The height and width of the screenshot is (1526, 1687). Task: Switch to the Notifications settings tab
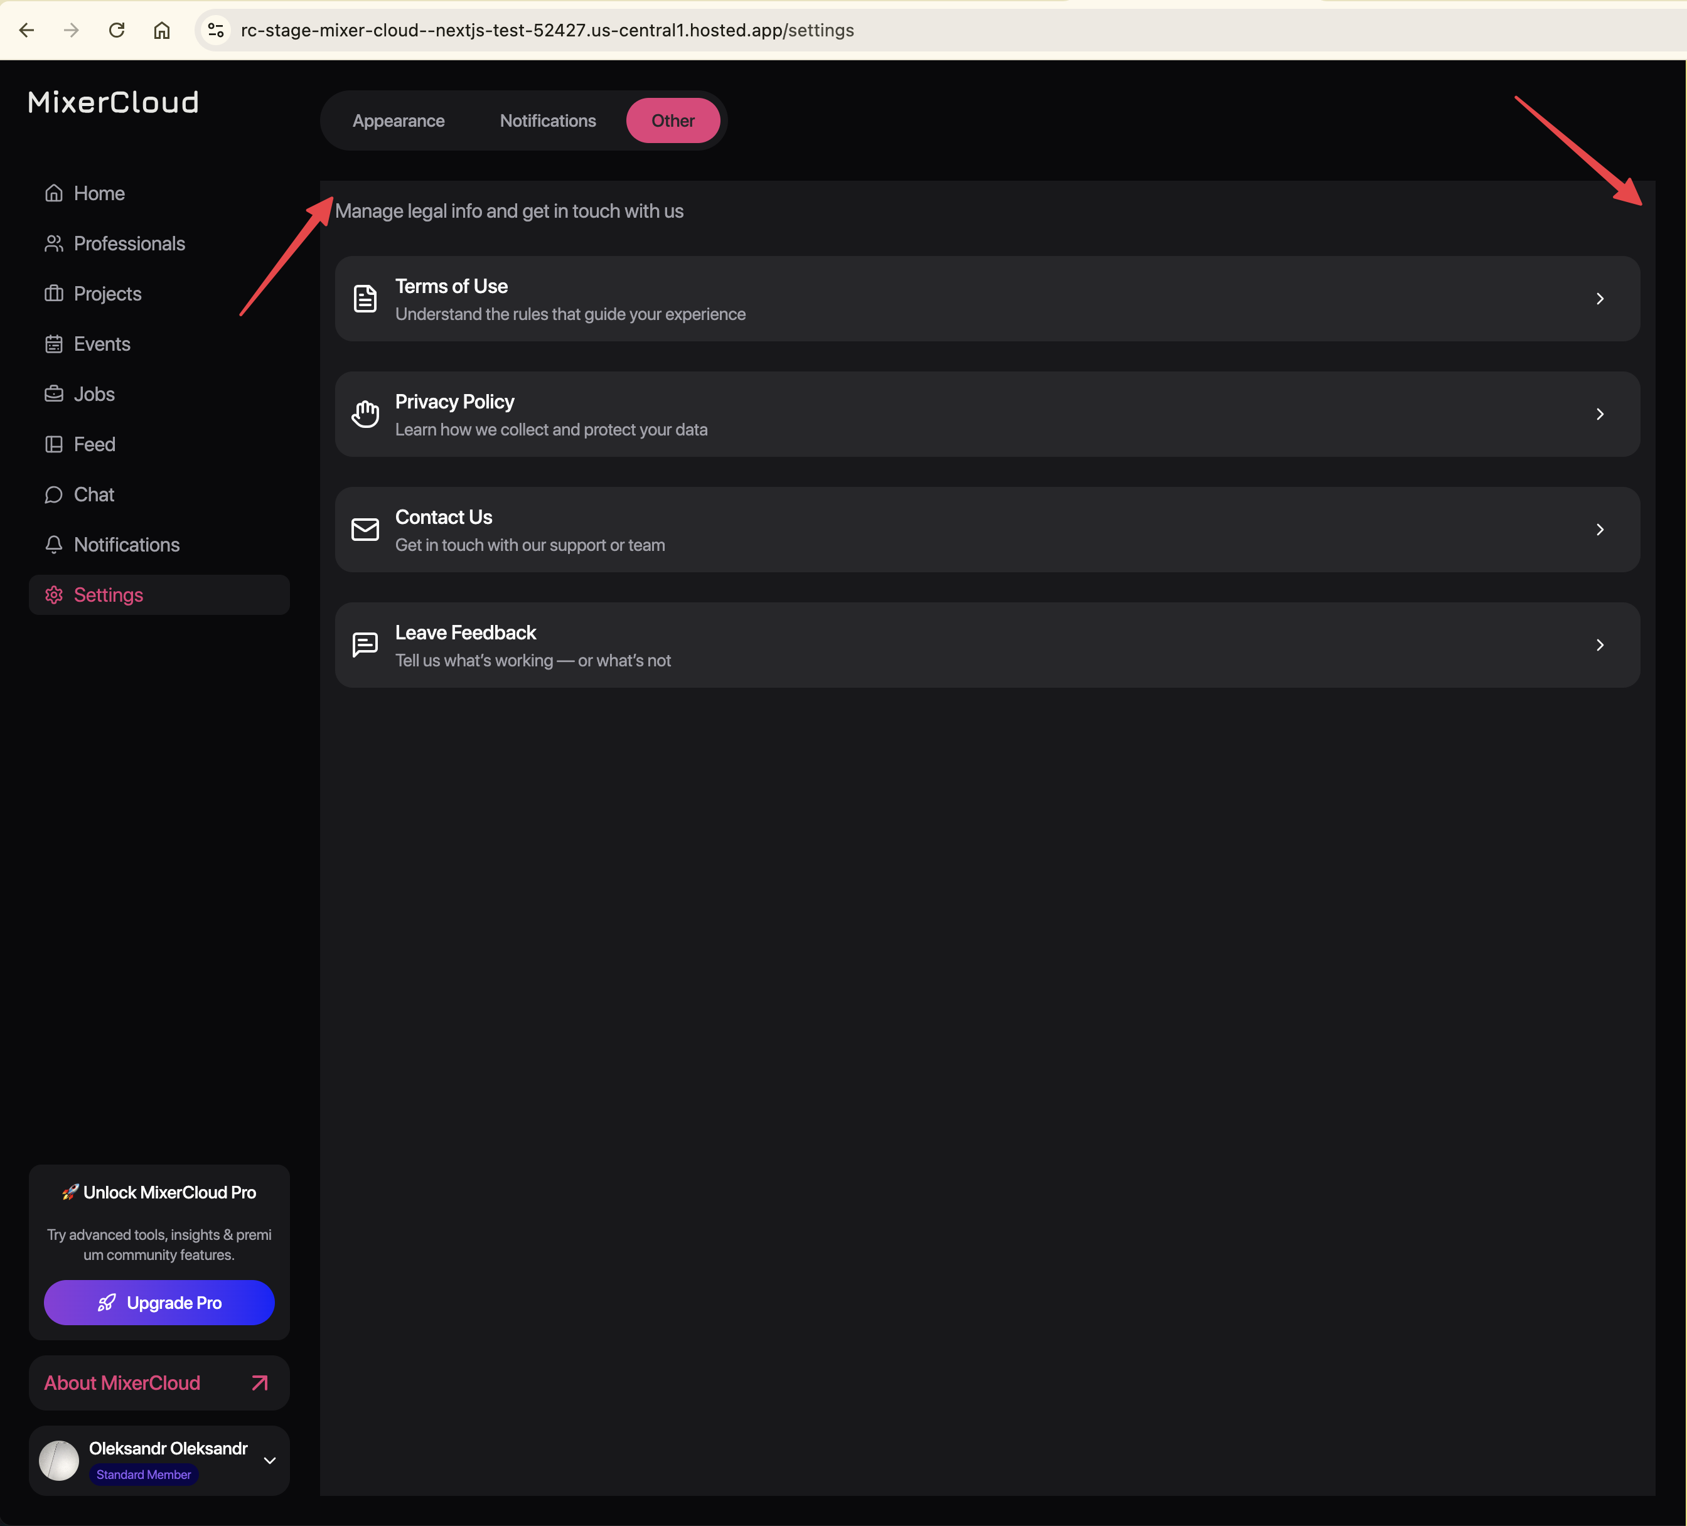tap(547, 120)
